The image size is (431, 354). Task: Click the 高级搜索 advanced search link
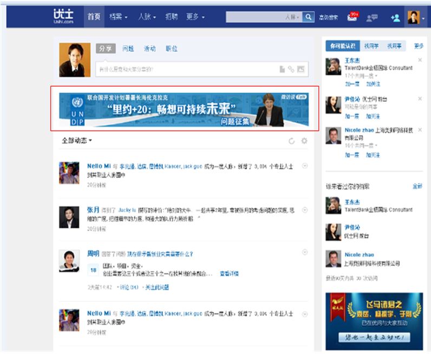[329, 18]
